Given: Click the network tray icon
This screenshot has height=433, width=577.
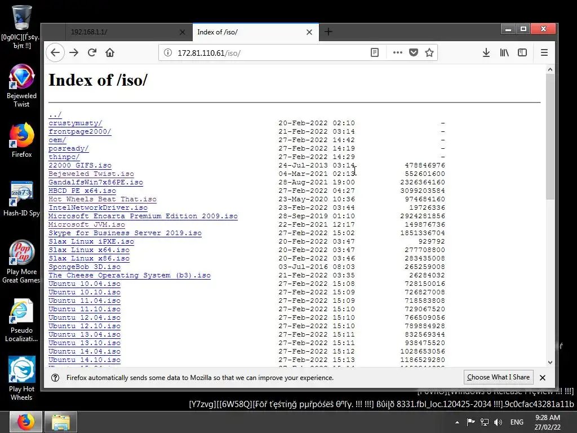Looking at the screenshot, I should tap(485, 422).
